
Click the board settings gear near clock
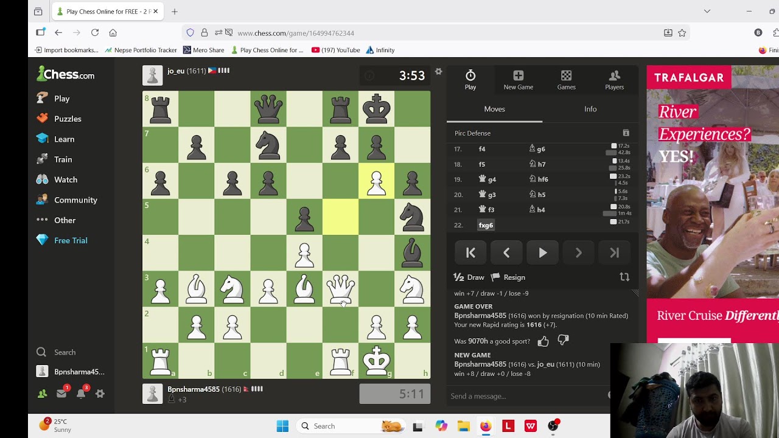point(438,72)
